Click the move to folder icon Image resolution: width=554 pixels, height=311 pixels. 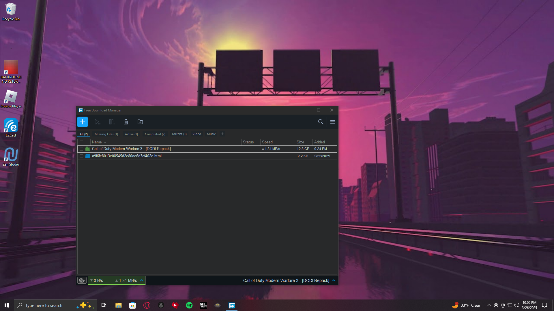point(140,122)
